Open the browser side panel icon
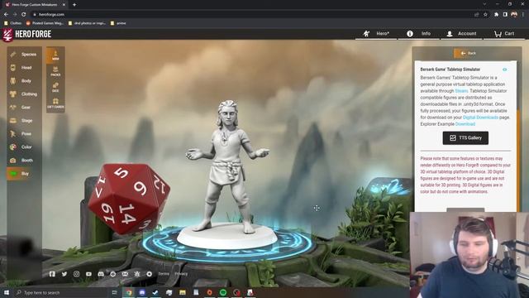 tap(505, 15)
